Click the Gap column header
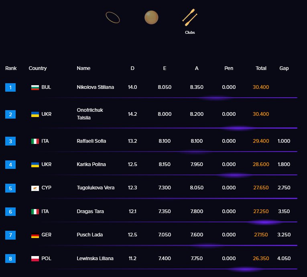The image size is (307, 277). [284, 68]
